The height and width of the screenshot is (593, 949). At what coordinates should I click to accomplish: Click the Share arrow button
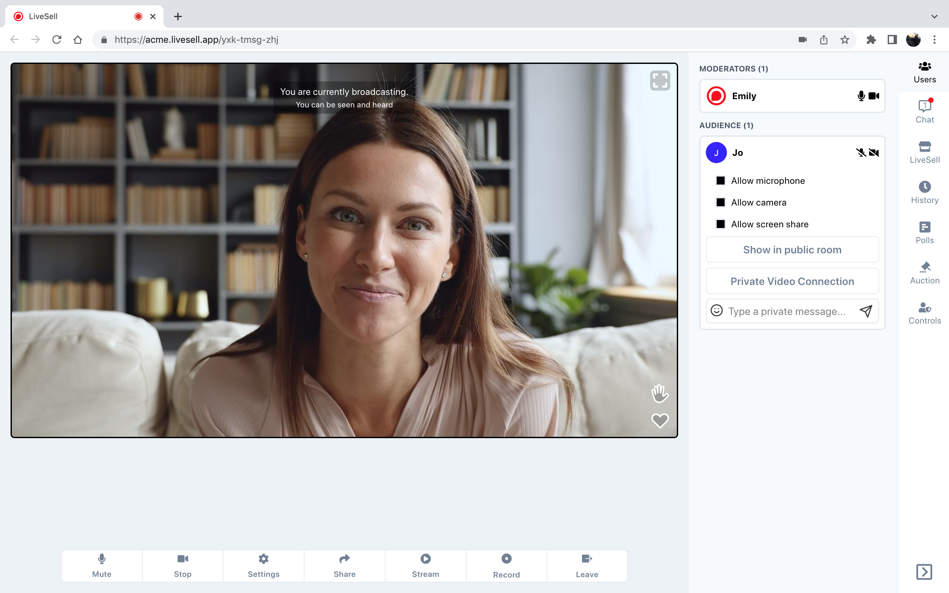tap(344, 566)
